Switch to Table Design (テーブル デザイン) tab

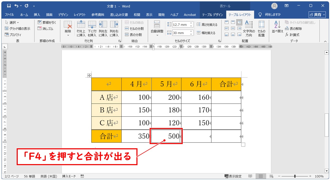click(213, 15)
